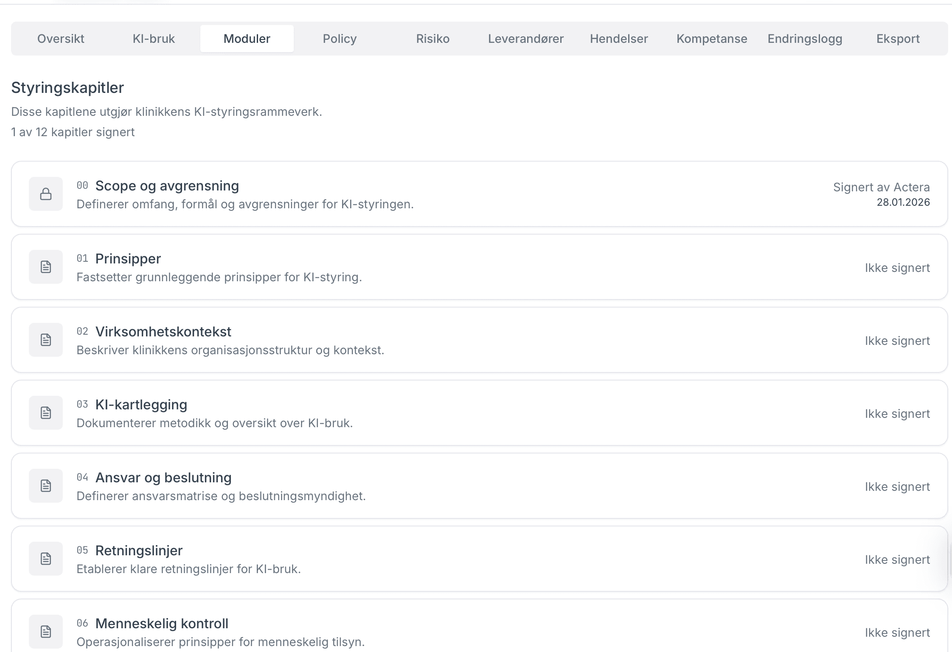Click Ikke signert status for Retningslinjer
952x652 pixels.
[x=897, y=560]
